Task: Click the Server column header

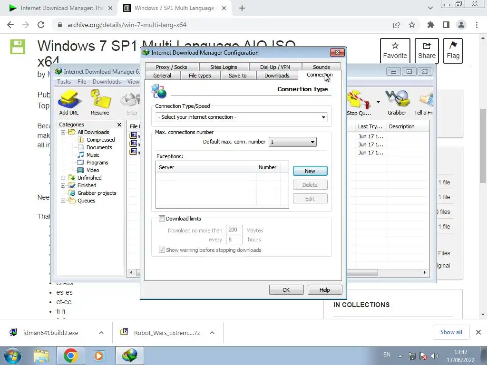Action: tap(206, 167)
